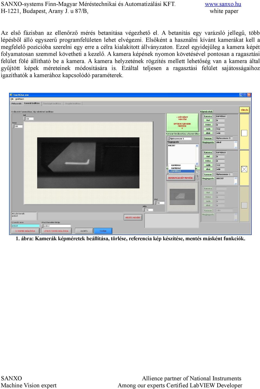
Task: Open the Beállítások menu
Action: pyautogui.click(x=20, y=99)
